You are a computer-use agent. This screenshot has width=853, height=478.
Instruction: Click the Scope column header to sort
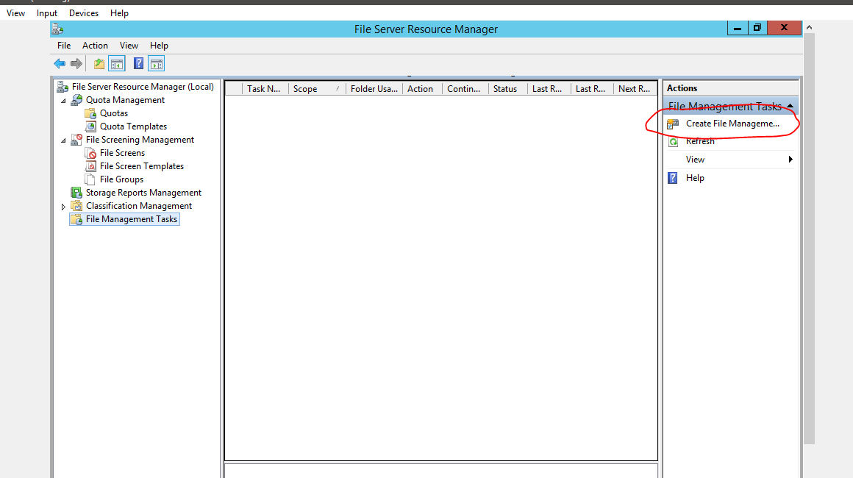pyautogui.click(x=305, y=88)
